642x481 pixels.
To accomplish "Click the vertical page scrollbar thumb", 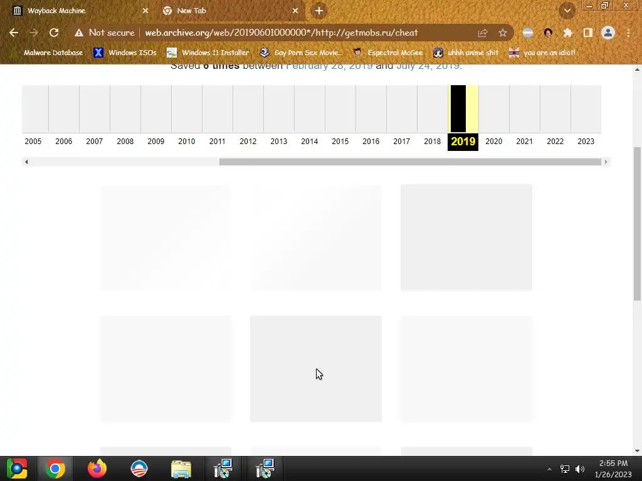I will [x=637, y=224].
